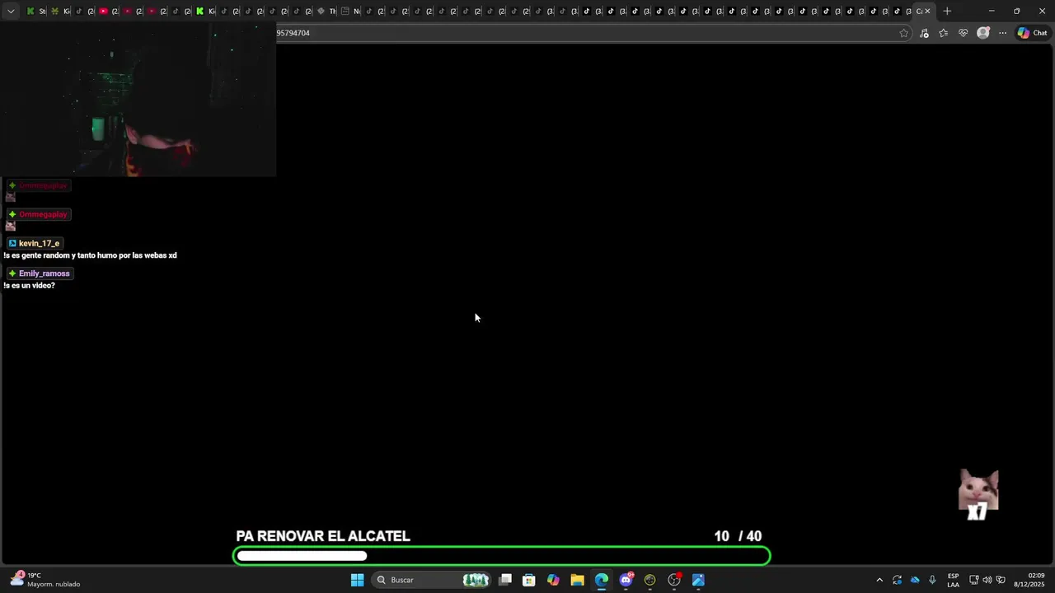Open the yellow circular app on taskbar

649,580
